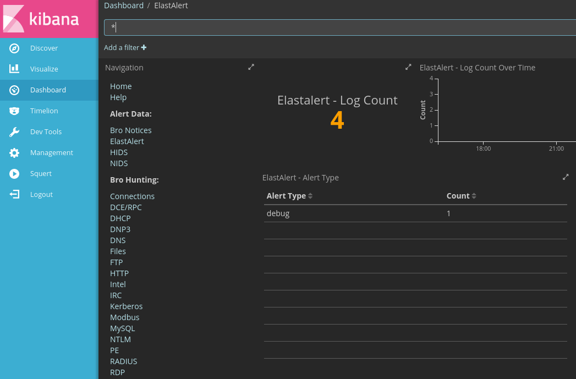Expand the Elastalert Log Count panel

pyautogui.click(x=408, y=67)
